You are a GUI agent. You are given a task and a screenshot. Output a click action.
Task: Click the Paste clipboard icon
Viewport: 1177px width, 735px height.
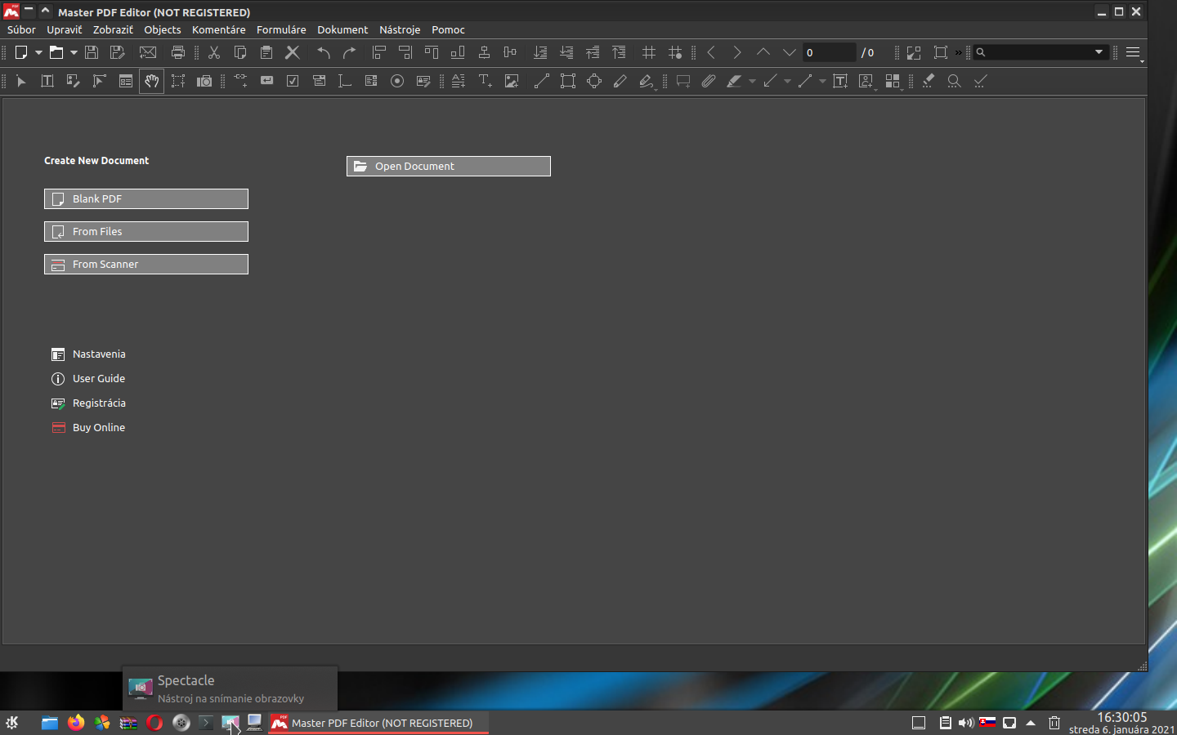click(x=266, y=52)
